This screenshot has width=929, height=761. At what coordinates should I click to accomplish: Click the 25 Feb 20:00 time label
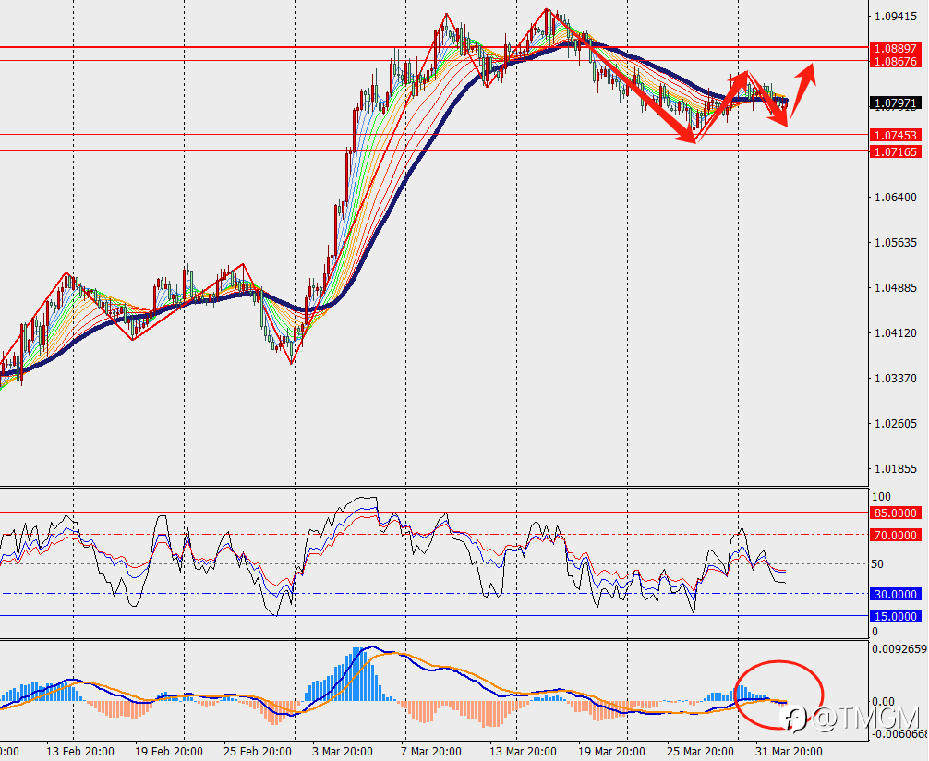click(258, 752)
